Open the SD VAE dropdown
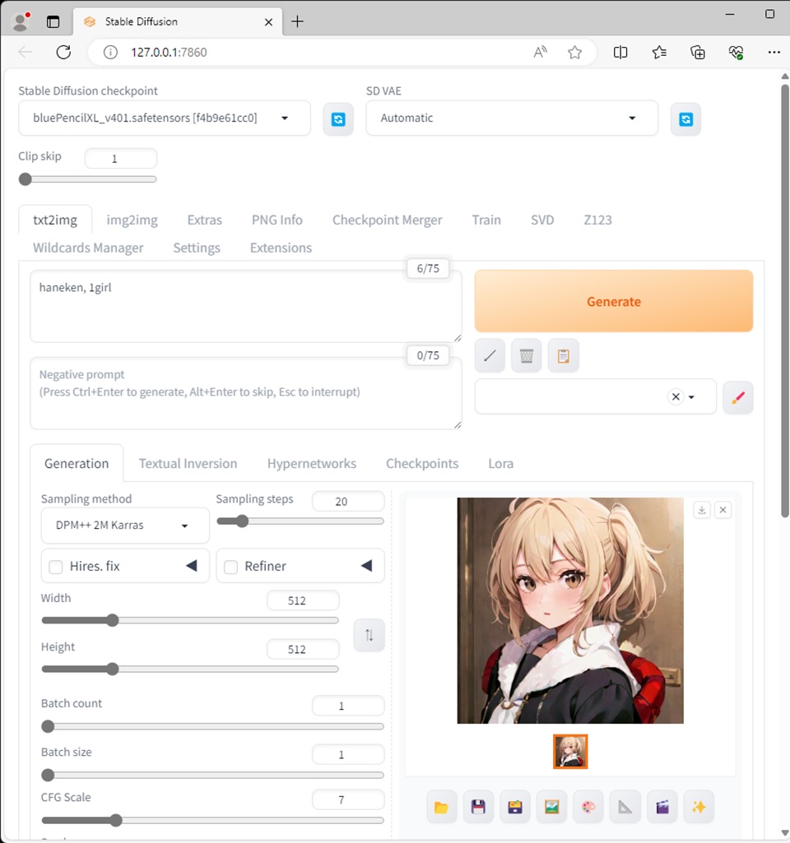The image size is (790, 843). pos(511,118)
